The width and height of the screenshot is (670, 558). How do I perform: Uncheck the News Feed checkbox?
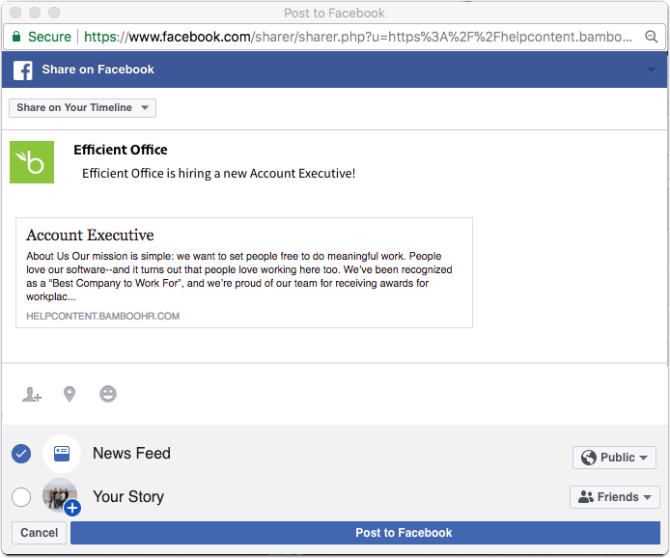click(21, 454)
